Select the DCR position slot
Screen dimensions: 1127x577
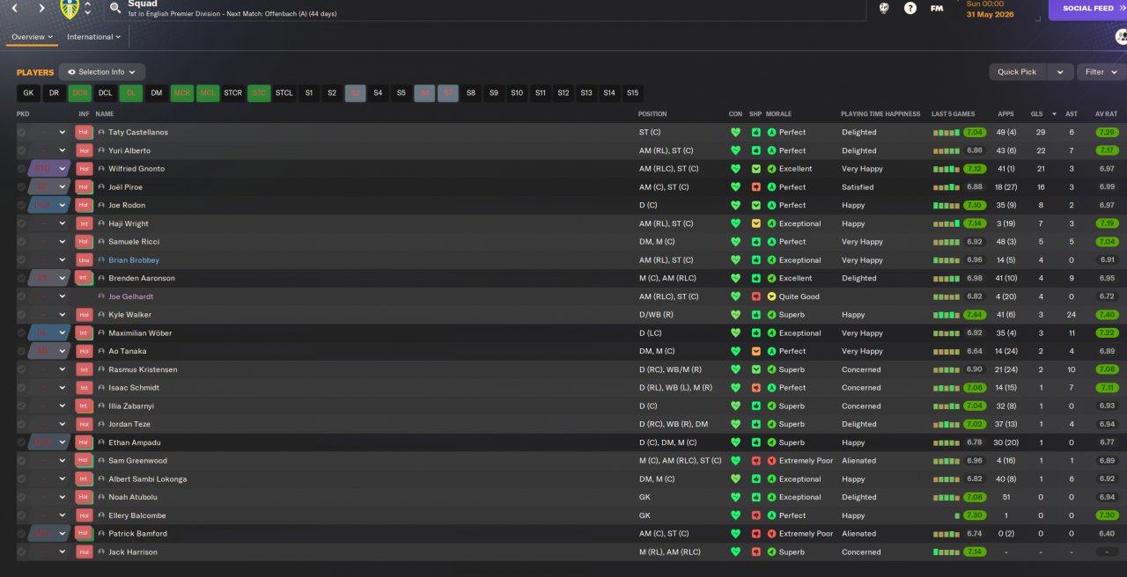79,93
